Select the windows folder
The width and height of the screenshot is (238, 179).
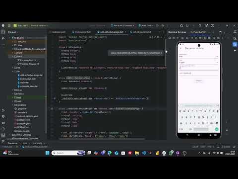point(20,105)
